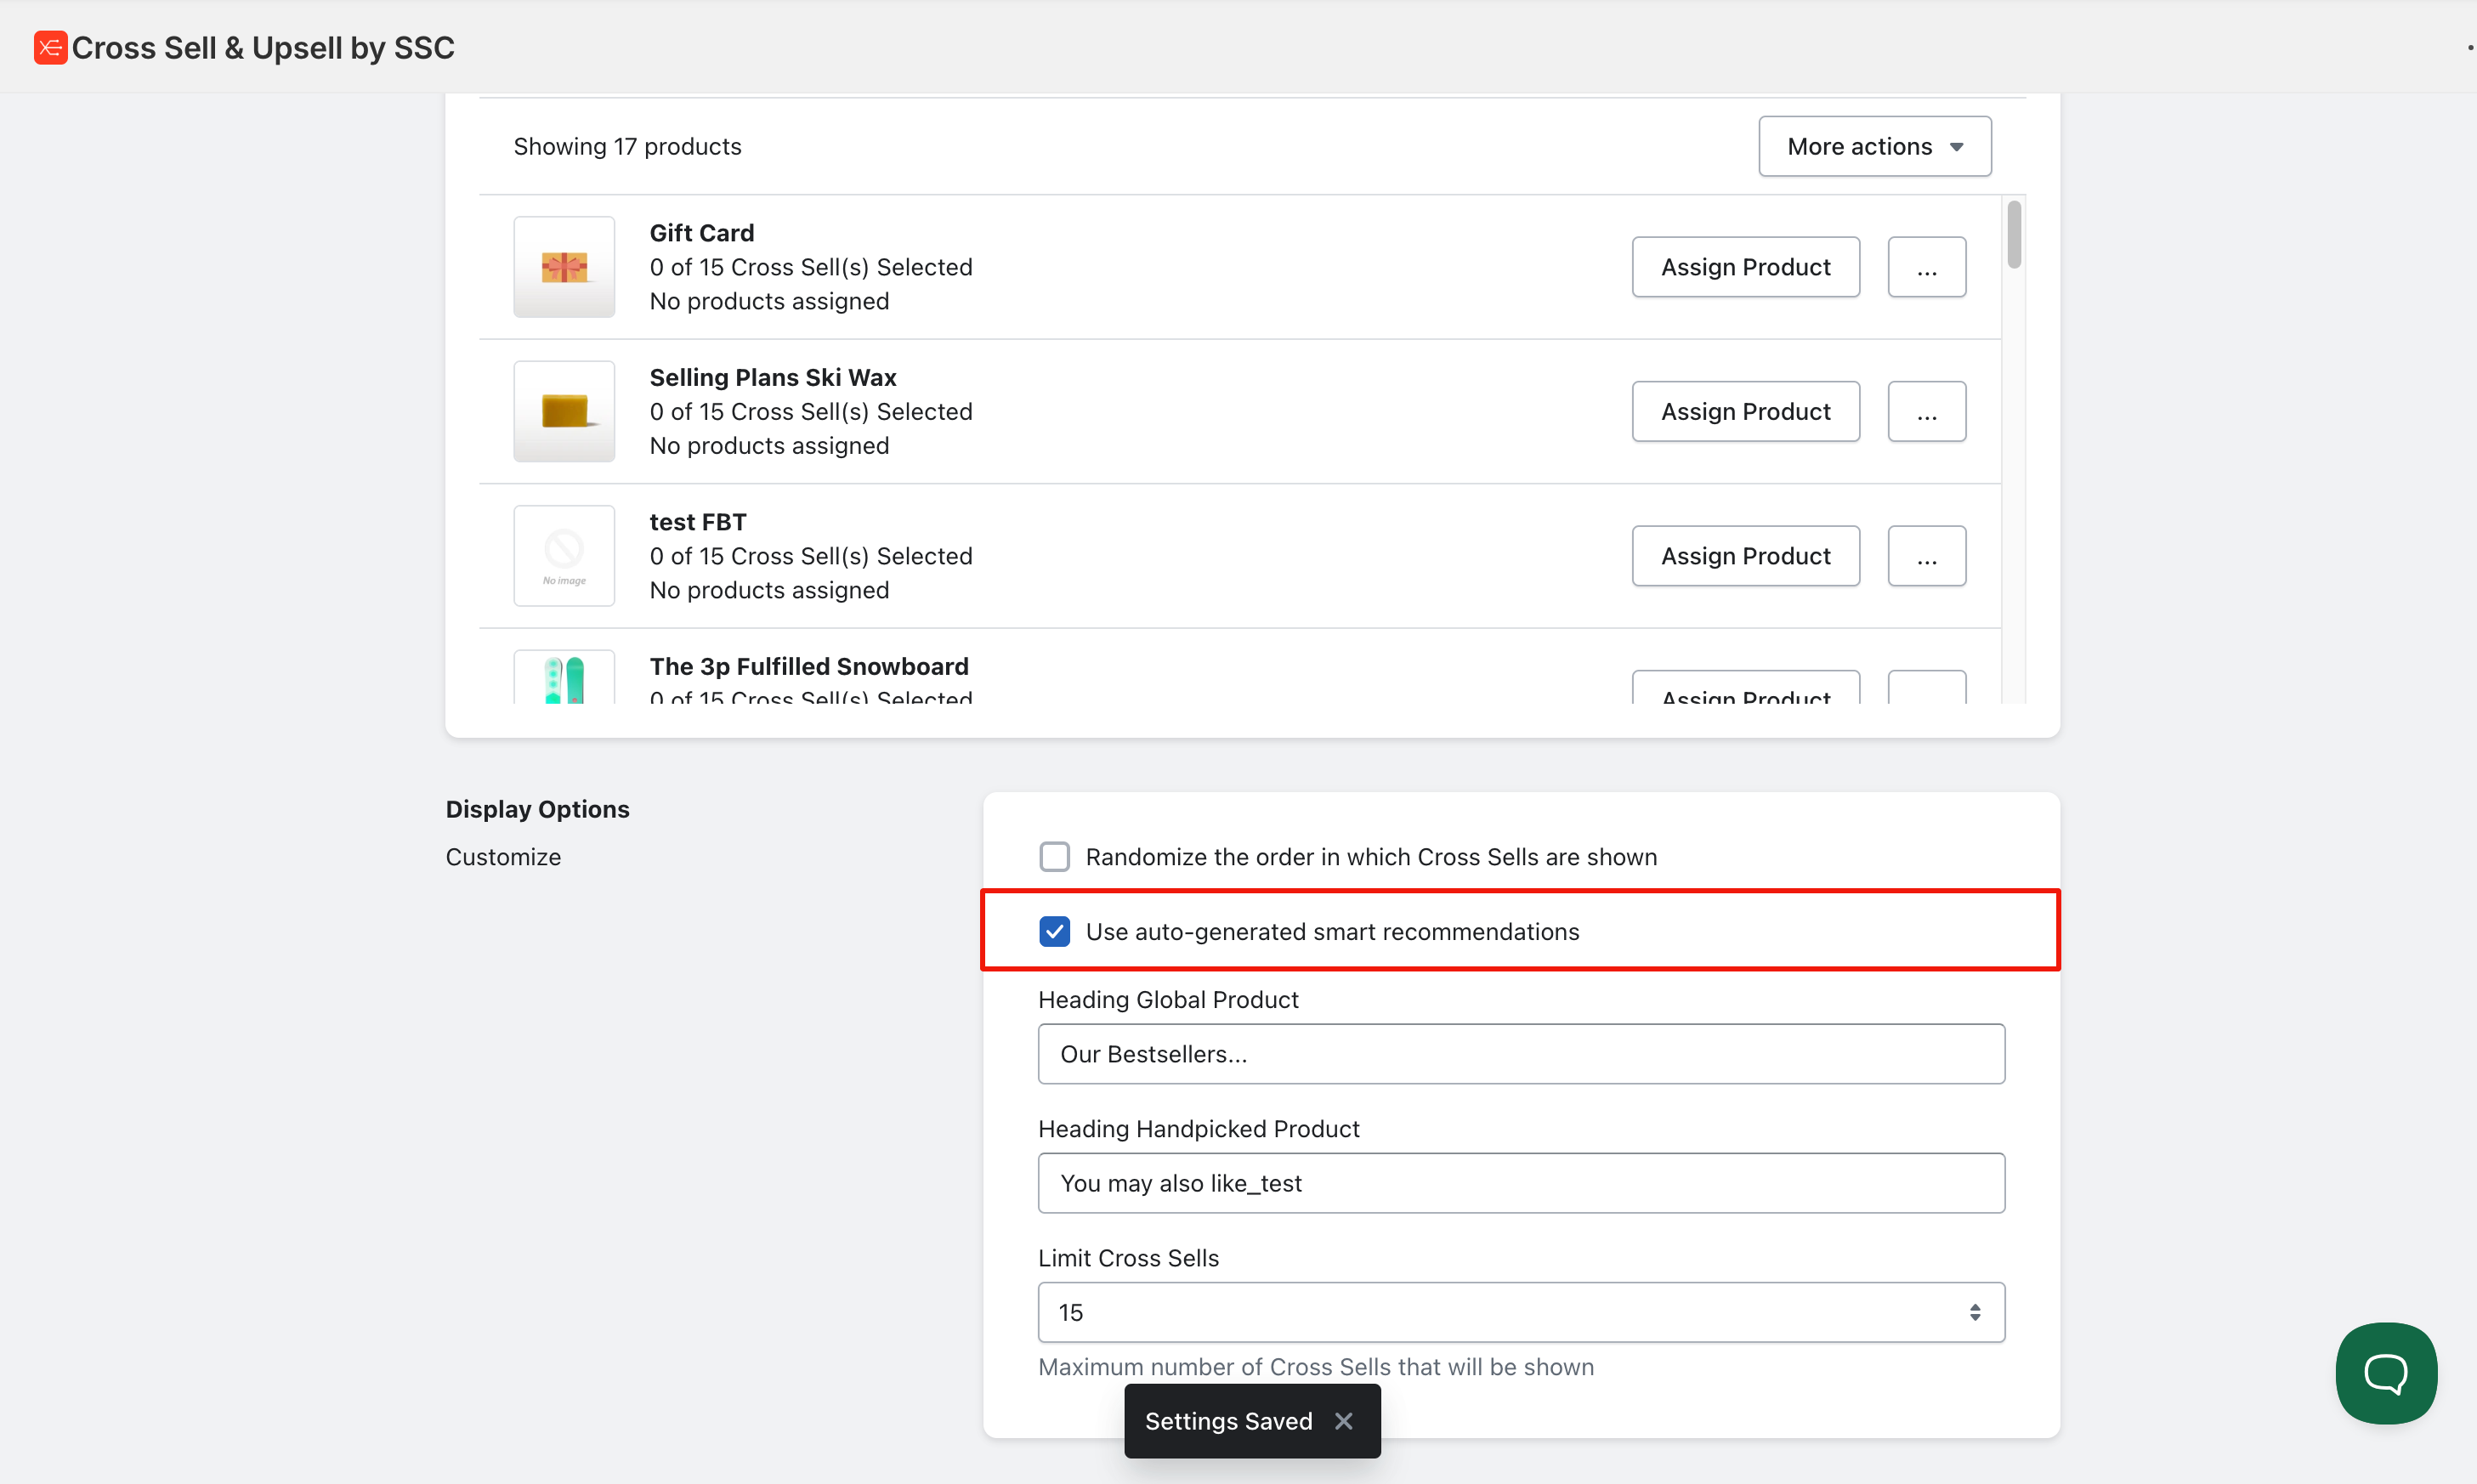This screenshot has height=1484, width=2477.
Task: Open the ellipsis menu for Gift Card
Action: coord(1926,267)
